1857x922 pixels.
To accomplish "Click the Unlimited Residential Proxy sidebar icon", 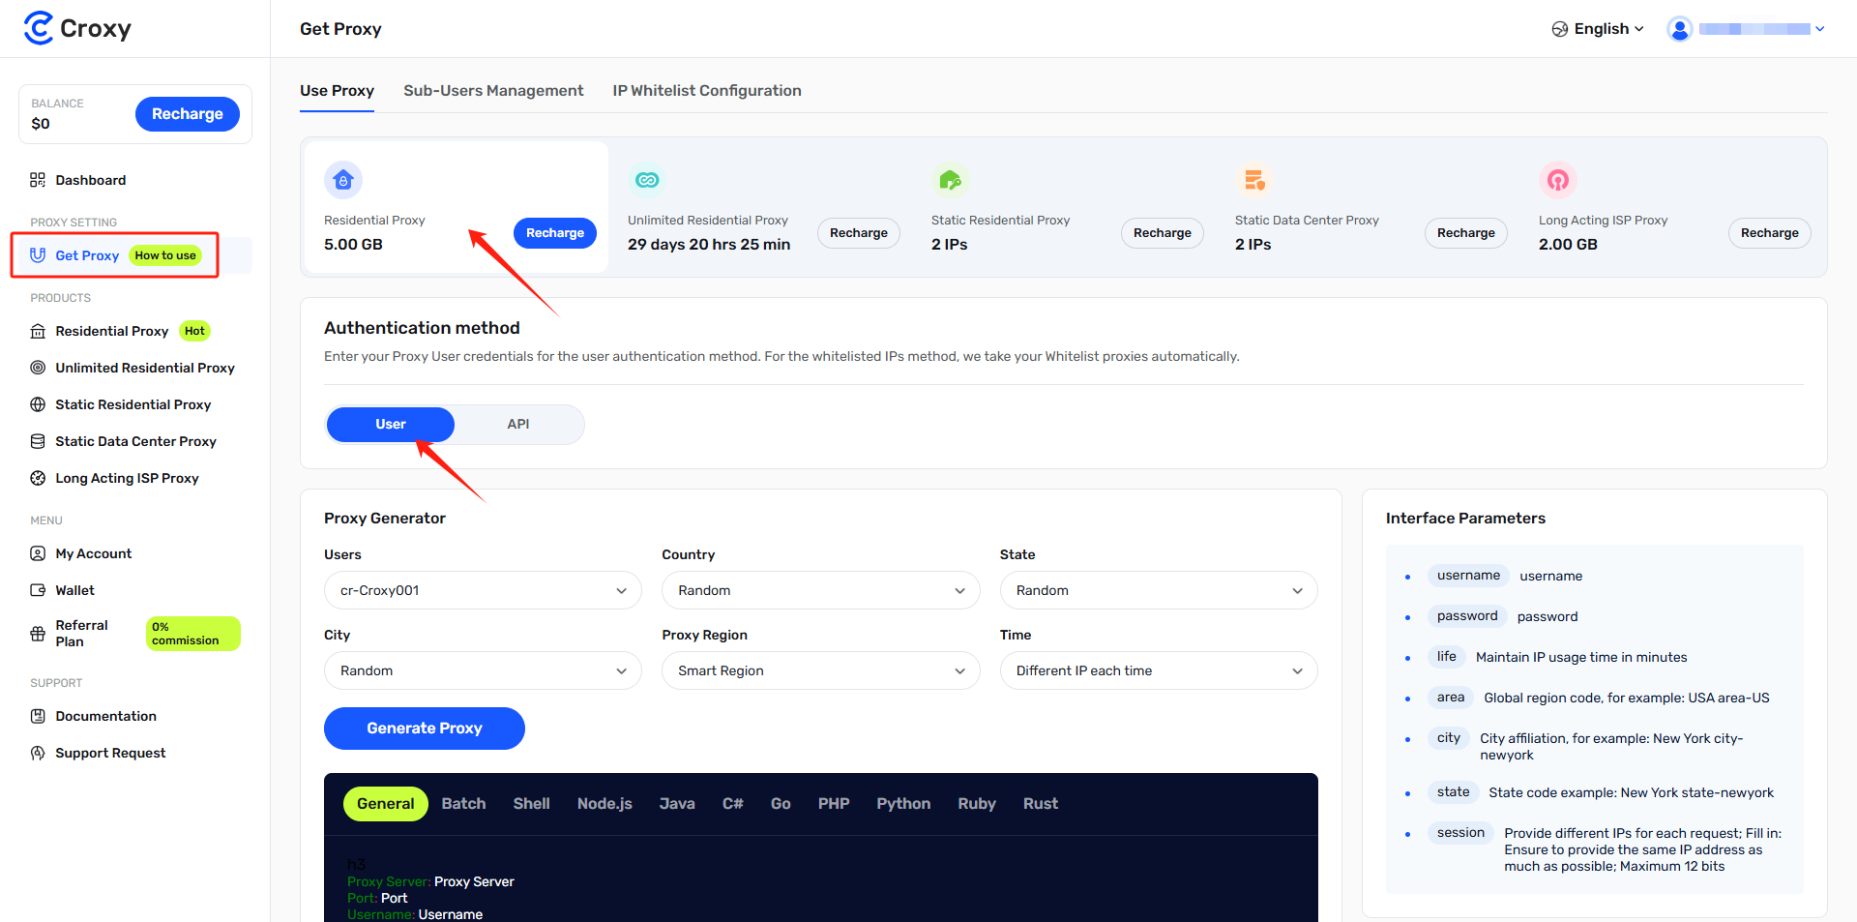I will 38,368.
